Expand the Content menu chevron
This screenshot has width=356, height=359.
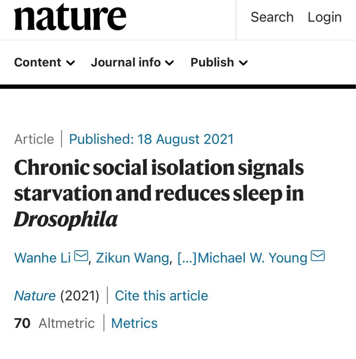71,63
